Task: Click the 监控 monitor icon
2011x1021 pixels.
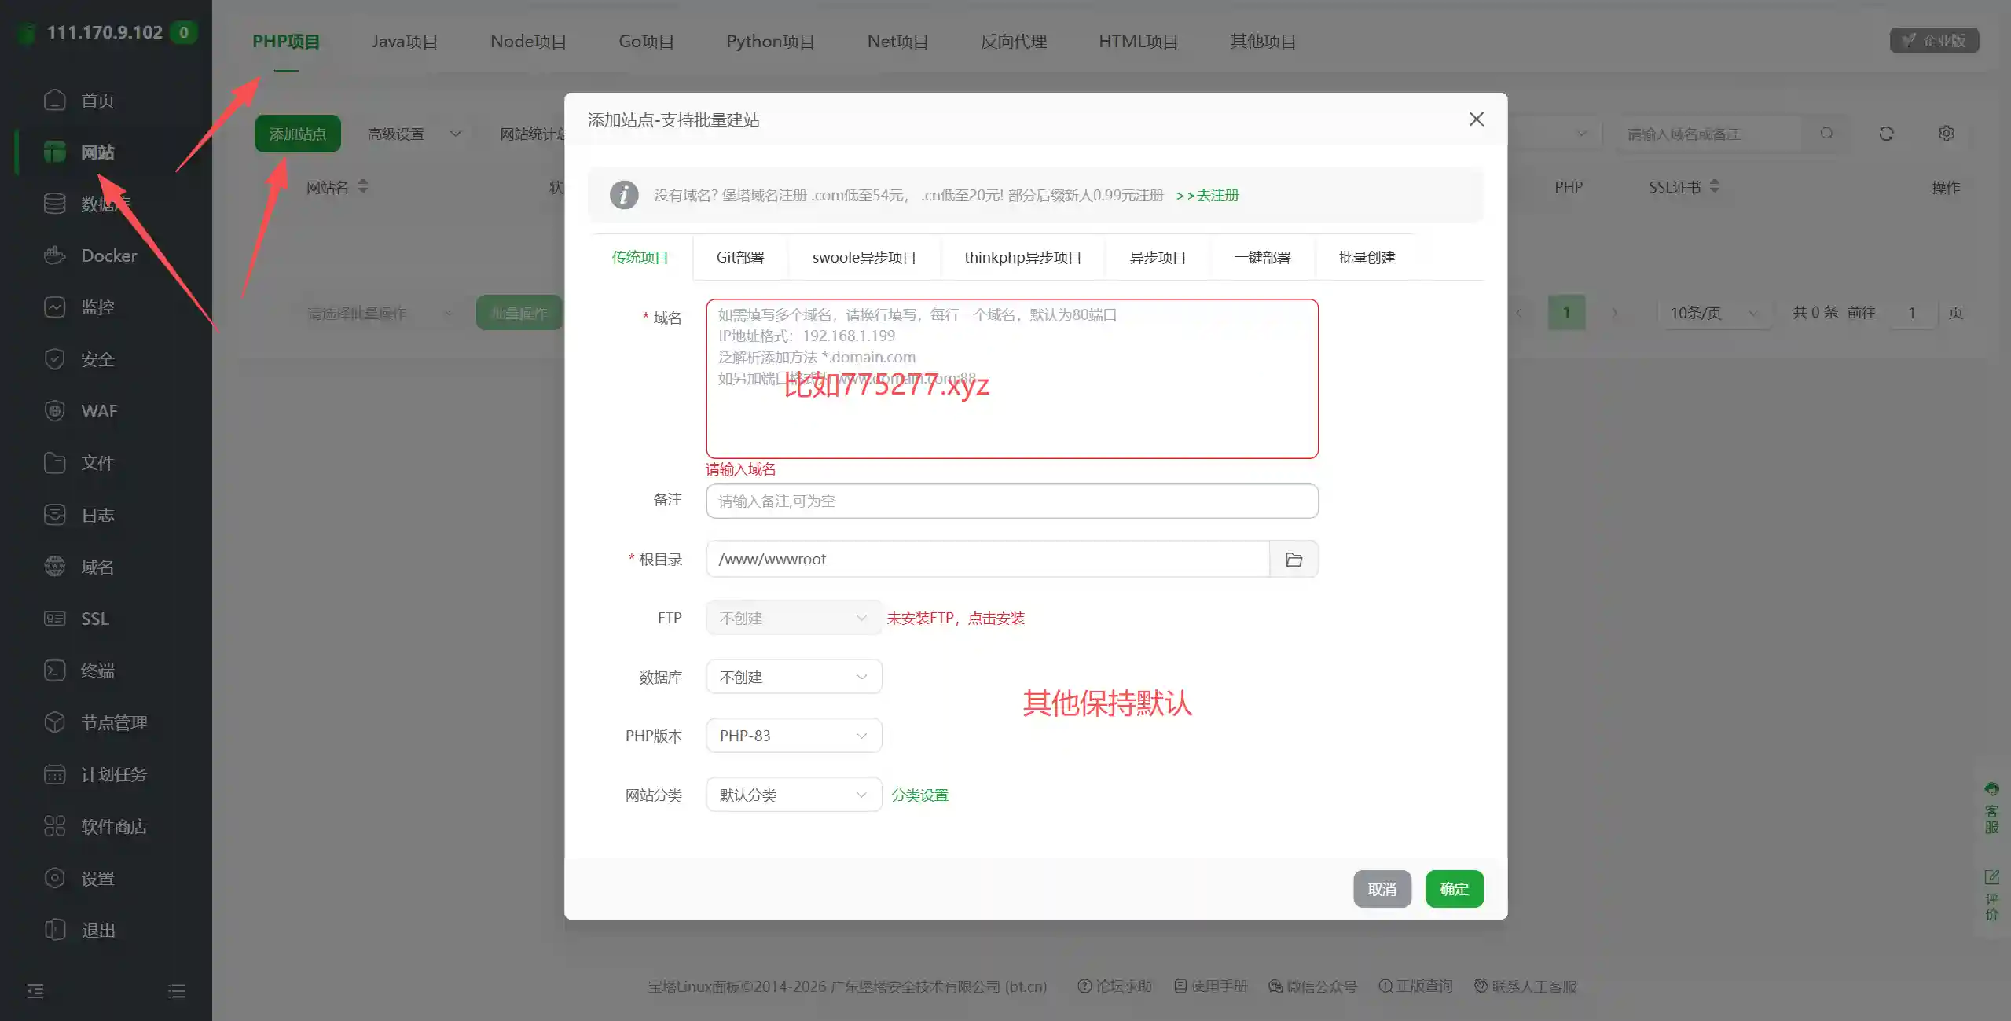Action: pyautogui.click(x=54, y=307)
